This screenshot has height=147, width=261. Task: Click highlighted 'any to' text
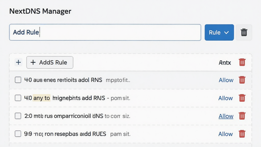42,98
